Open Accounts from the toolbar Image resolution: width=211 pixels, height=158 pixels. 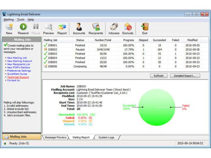pyautogui.click(x=79, y=29)
